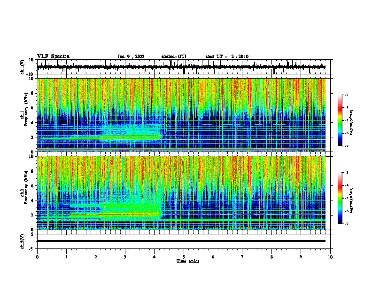Click time axis tick label "6"
Image resolution: width=372 pixels, height=288 pixels.
pos(213,257)
